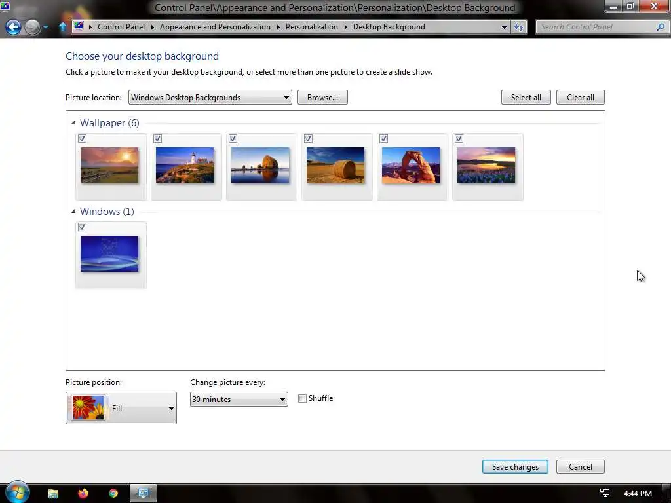Select the lighthouse wallpaper thumbnail
Image resolution: width=671 pixels, height=503 pixels.
point(185,166)
